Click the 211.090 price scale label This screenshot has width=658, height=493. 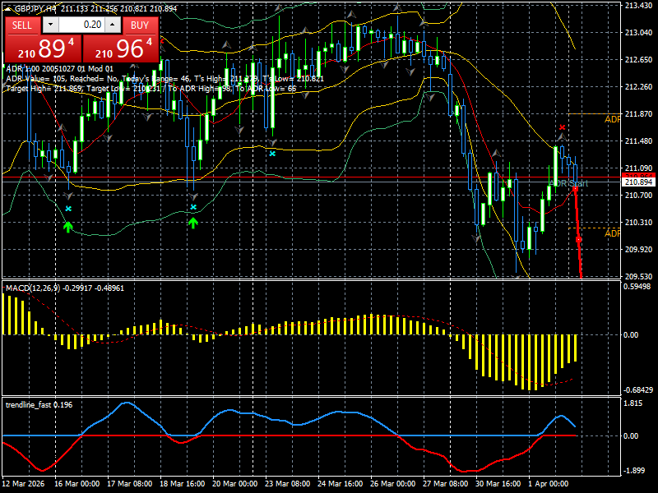coord(639,168)
